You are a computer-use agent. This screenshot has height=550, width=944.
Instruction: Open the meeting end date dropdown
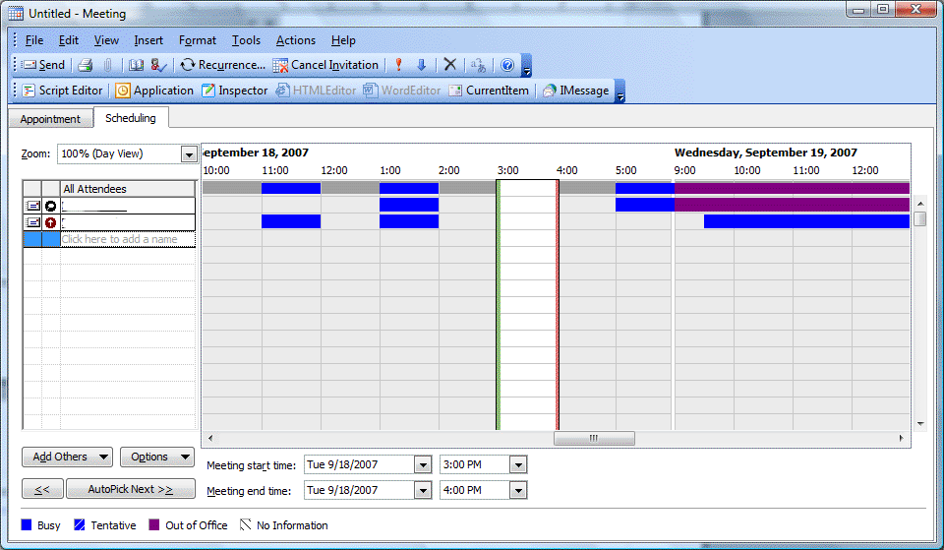pyautogui.click(x=423, y=490)
